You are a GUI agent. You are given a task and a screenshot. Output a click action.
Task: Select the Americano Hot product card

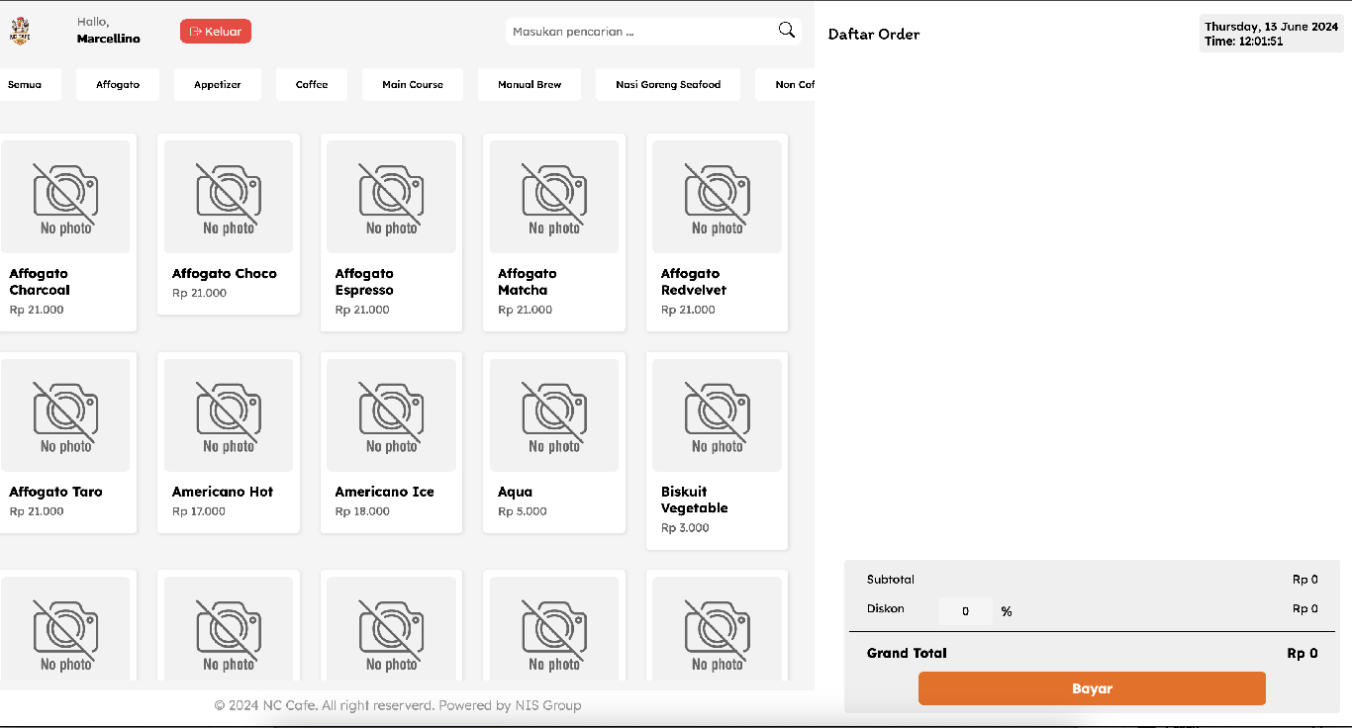point(228,443)
